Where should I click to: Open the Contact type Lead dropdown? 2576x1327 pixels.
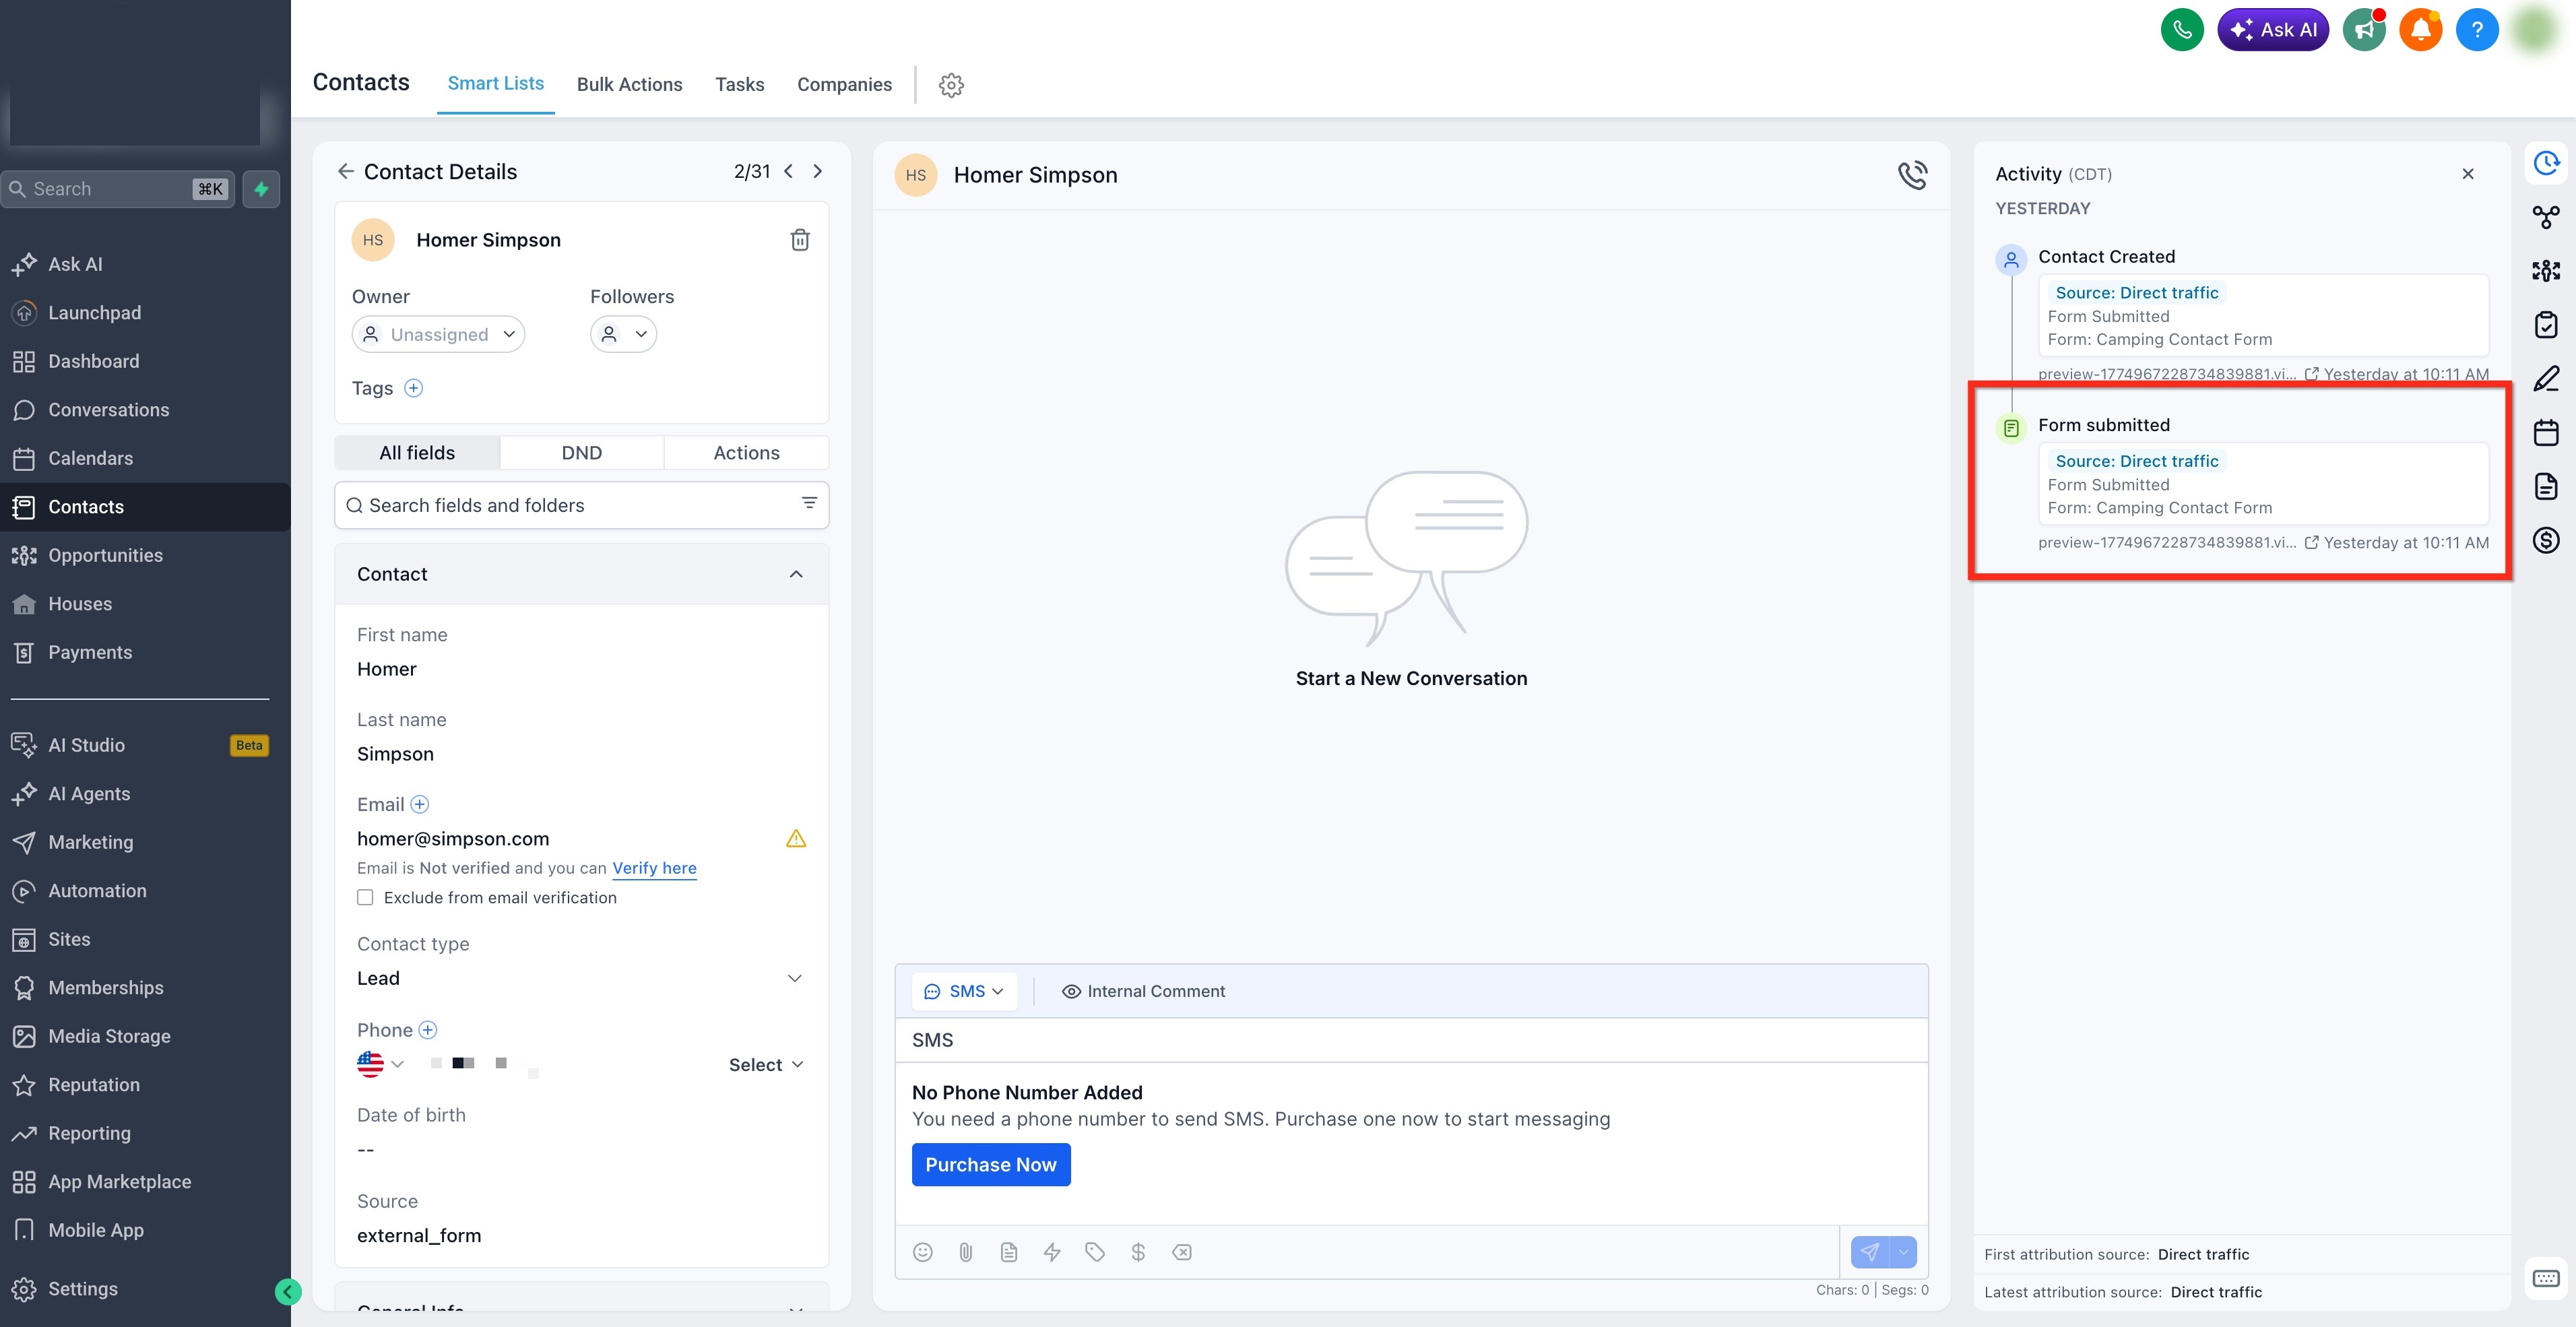pyautogui.click(x=581, y=978)
